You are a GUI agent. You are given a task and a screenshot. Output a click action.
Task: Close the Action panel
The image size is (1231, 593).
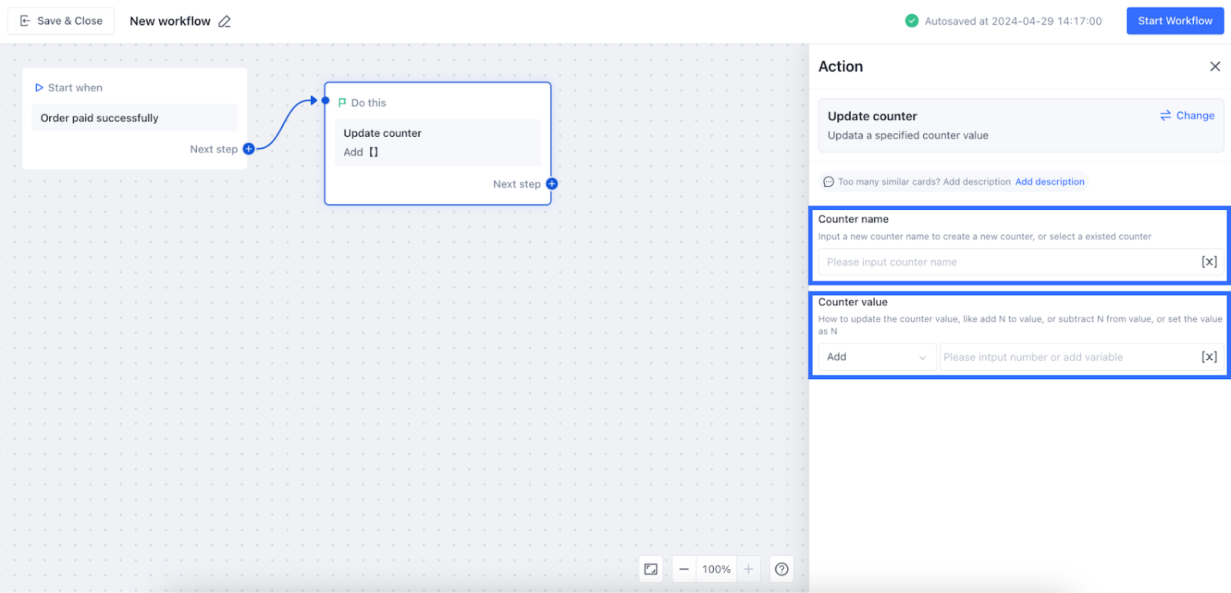tap(1215, 67)
